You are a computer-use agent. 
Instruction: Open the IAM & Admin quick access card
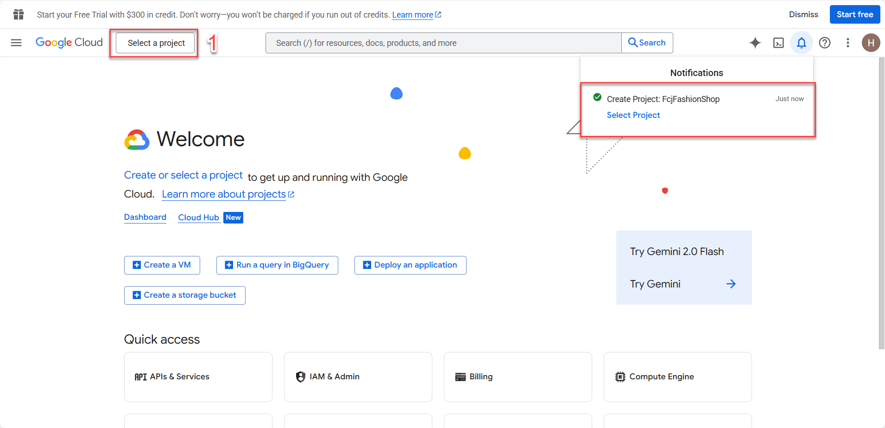358,377
